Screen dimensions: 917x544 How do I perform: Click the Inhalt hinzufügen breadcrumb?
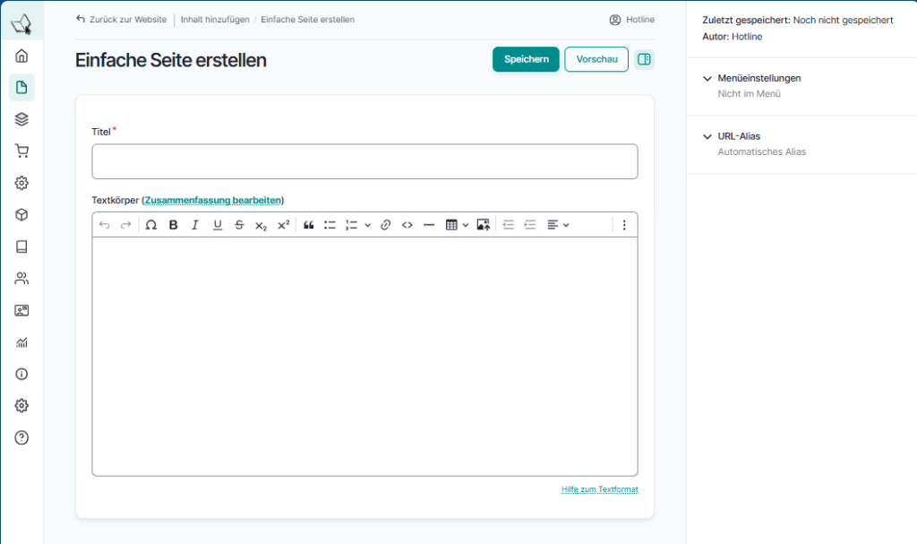(x=215, y=19)
